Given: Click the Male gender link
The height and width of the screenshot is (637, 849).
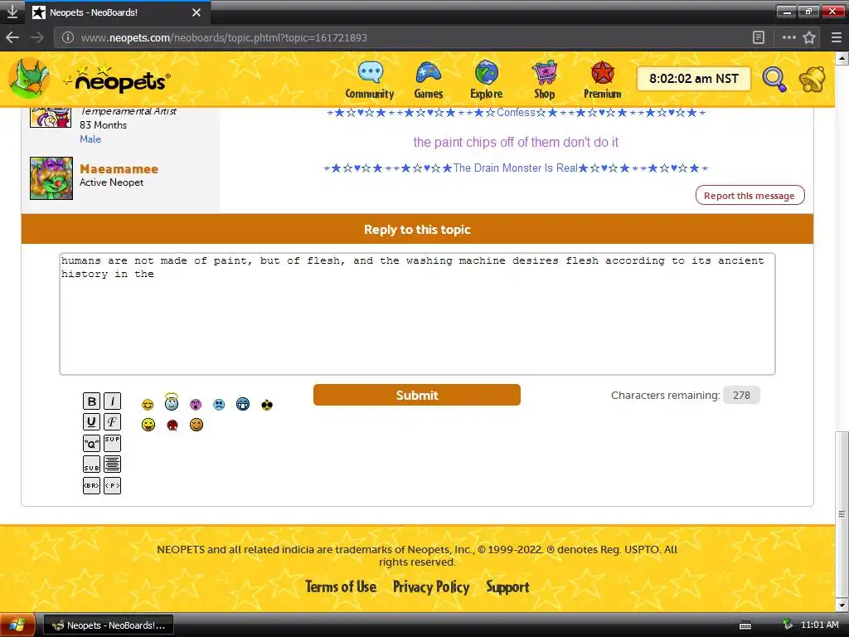Looking at the screenshot, I should coord(90,139).
